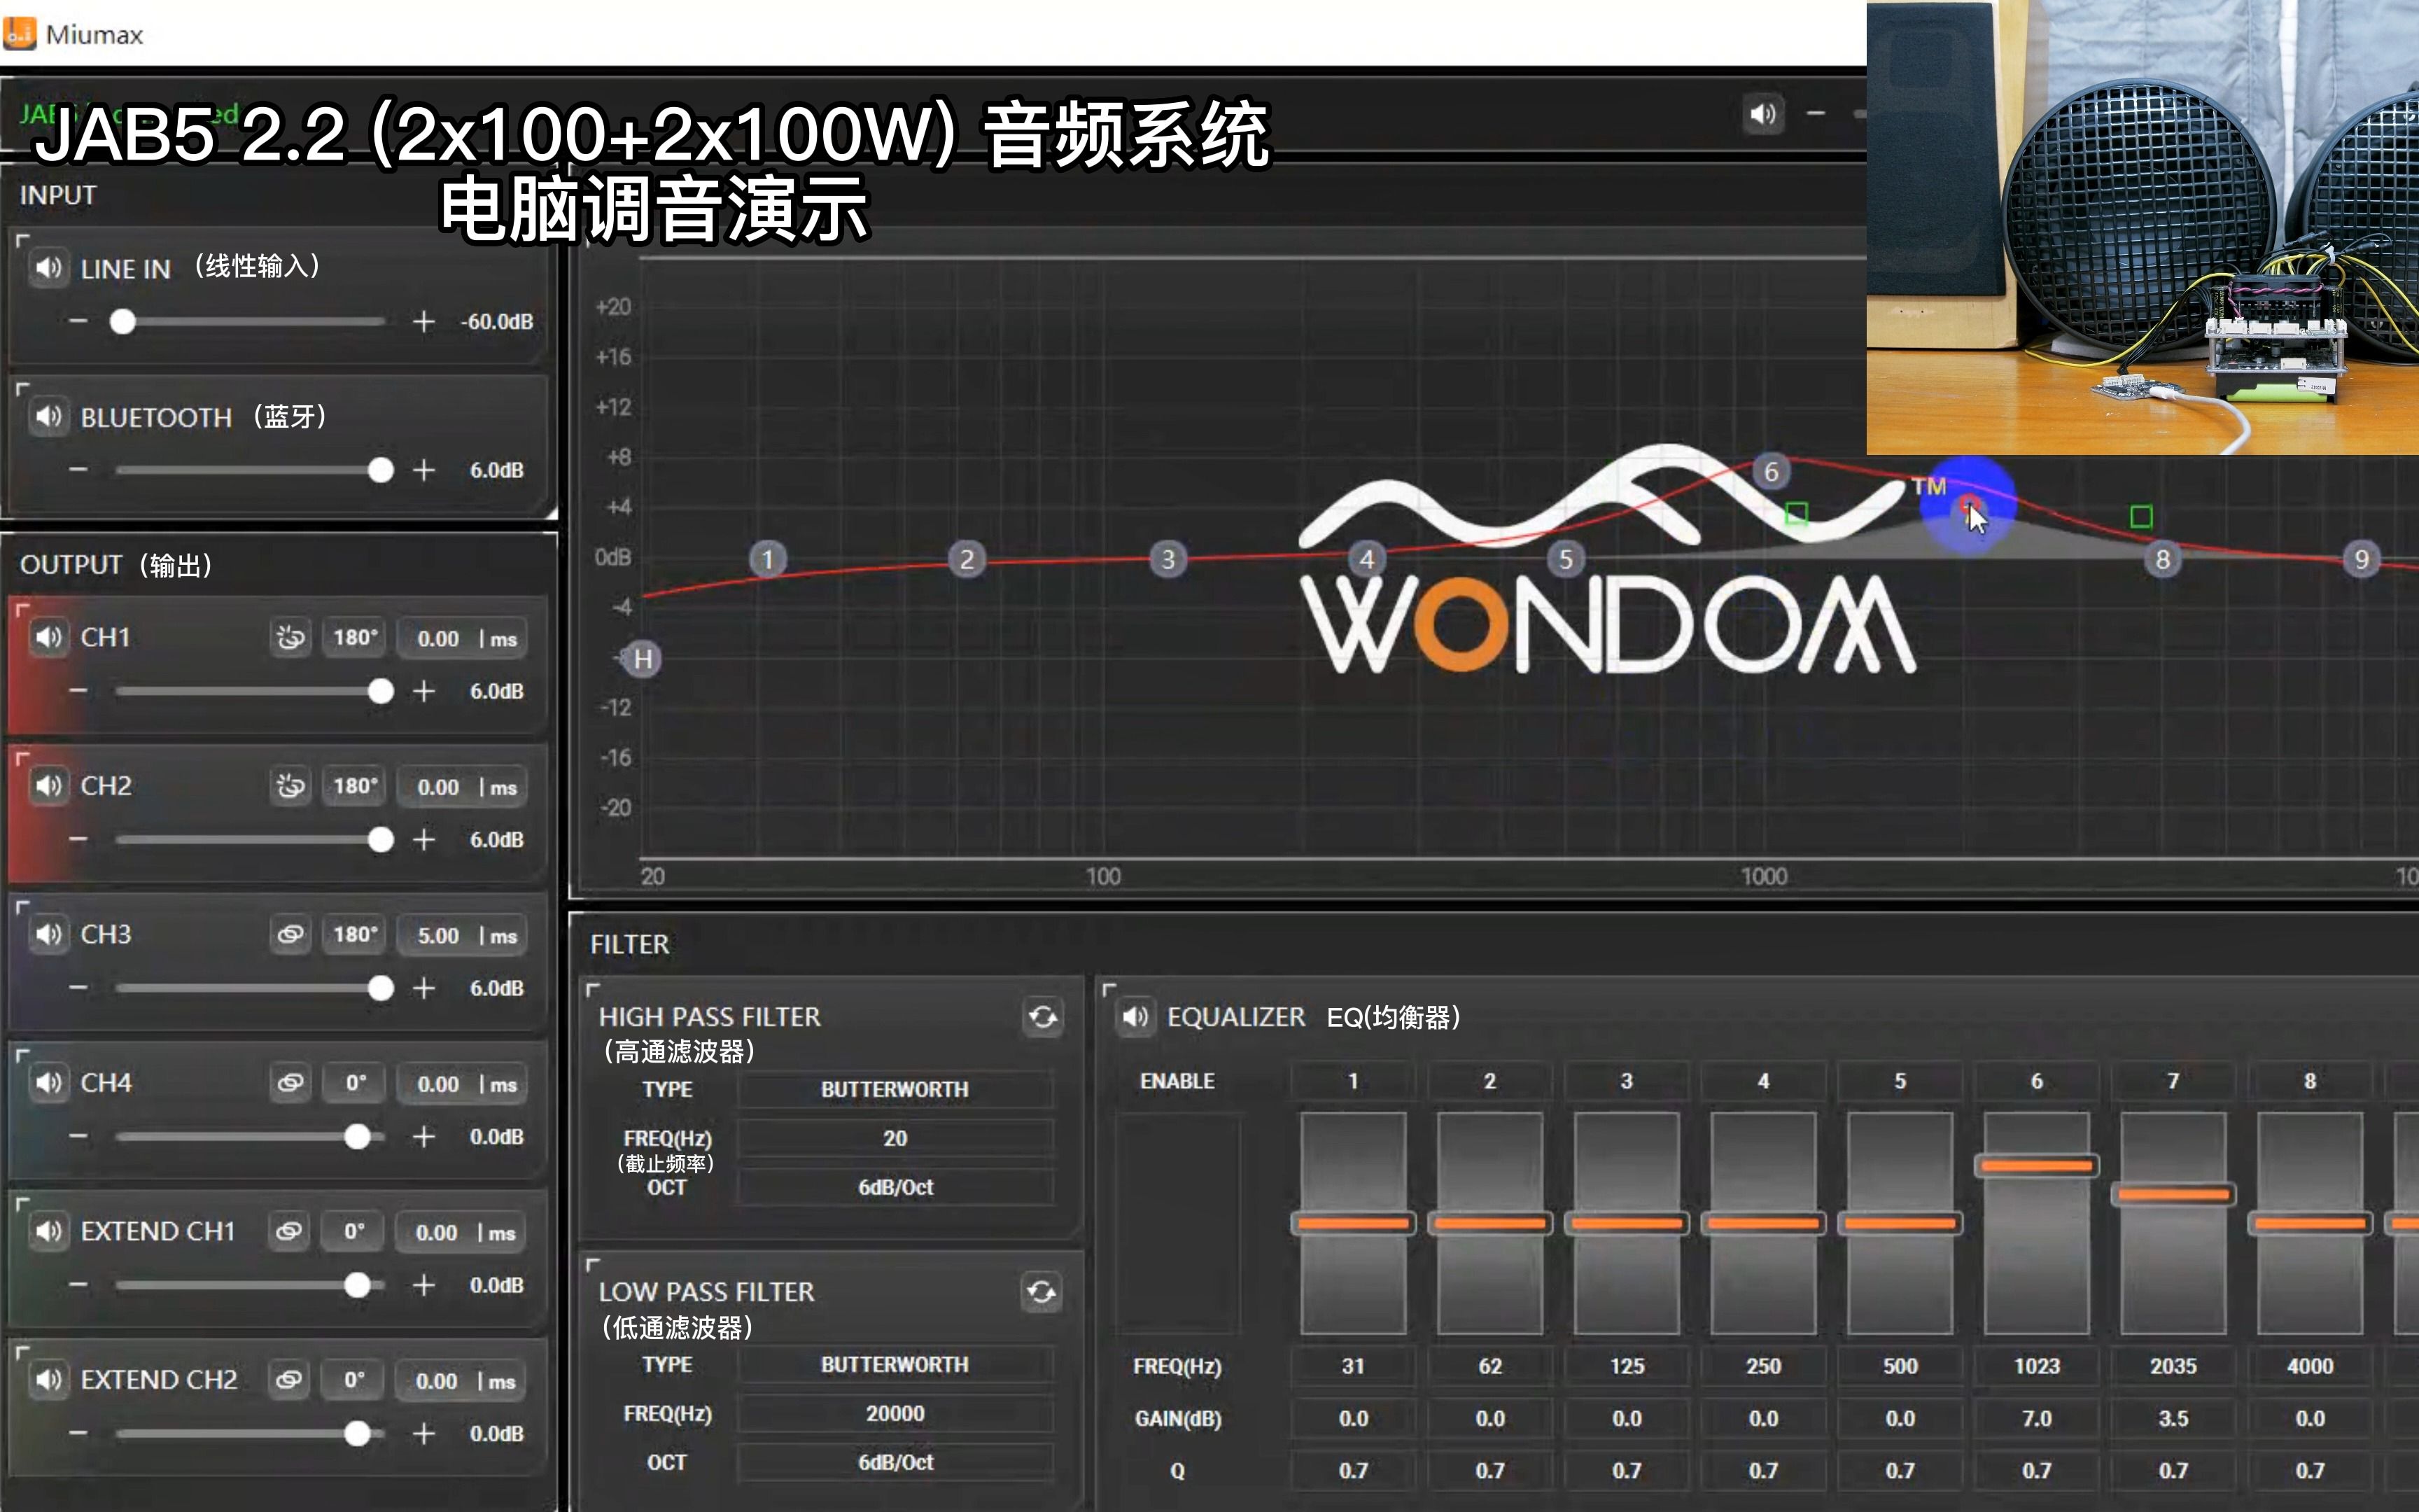Click the CH3 delay value field showing 5.00 ms
This screenshot has width=2419, height=1512.
461,934
